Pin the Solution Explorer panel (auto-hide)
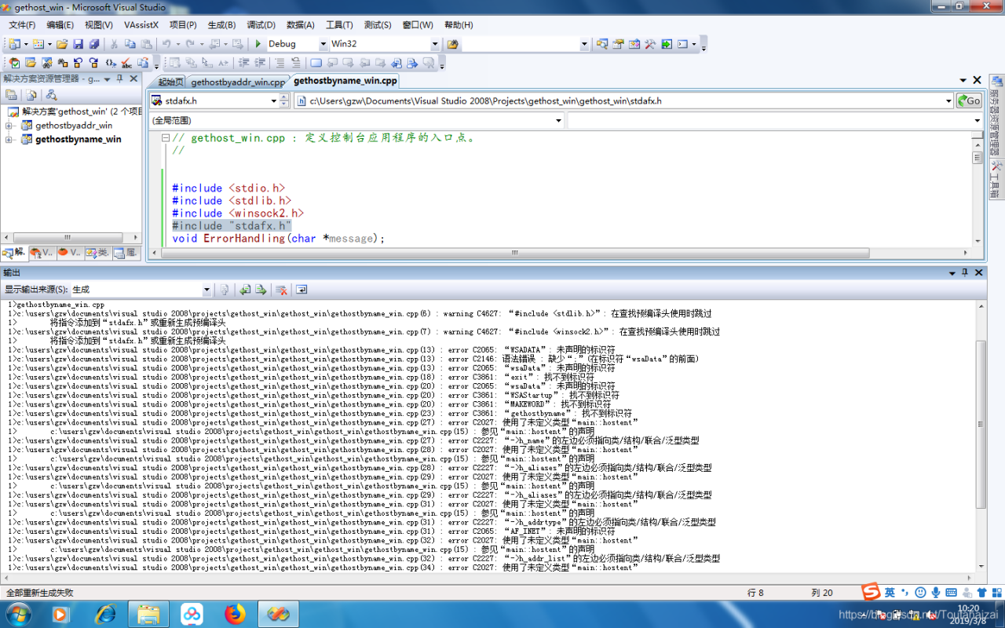Screen dimensions: 1005x628 pyautogui.click(x=120, y=78)
